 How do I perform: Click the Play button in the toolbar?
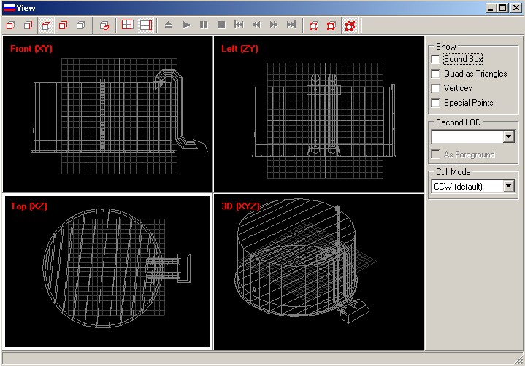click(185, 26)
